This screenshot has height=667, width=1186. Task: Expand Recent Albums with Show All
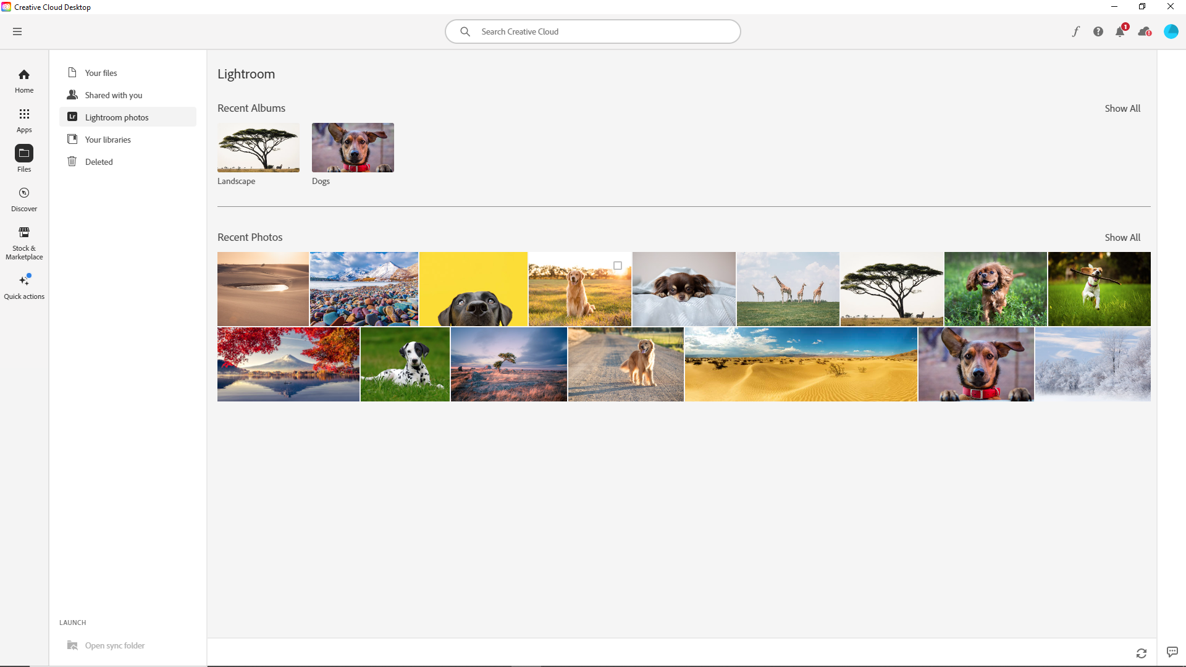pyautogui.click(x=1122, y=108)
